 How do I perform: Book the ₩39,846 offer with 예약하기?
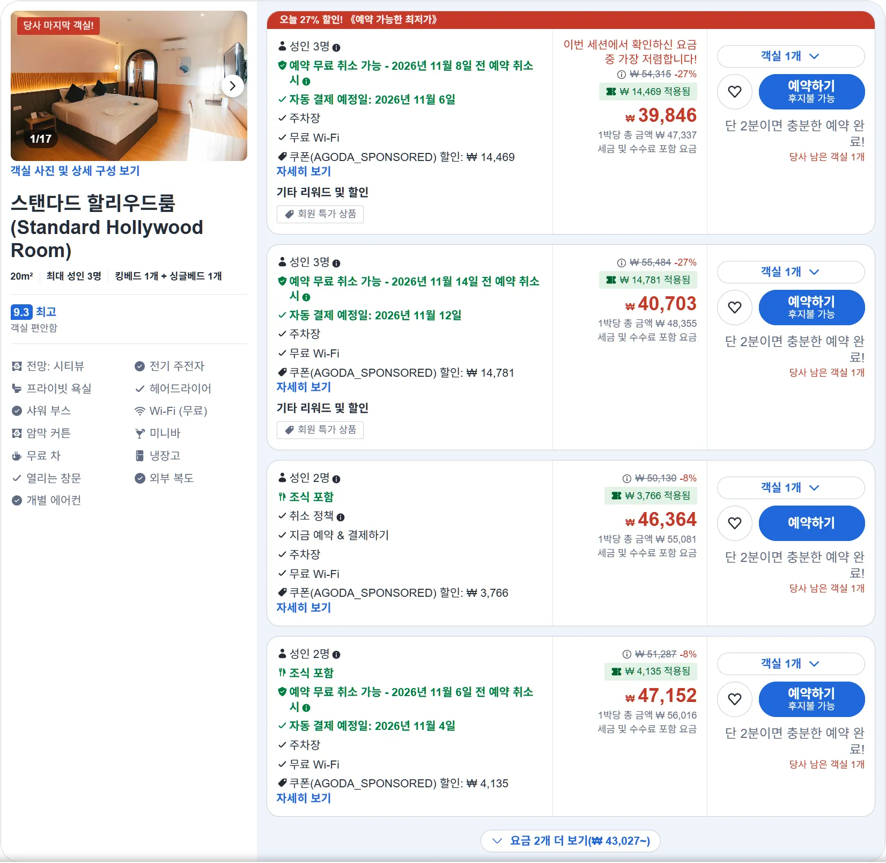pyautogui.click(x=811, y=92)
